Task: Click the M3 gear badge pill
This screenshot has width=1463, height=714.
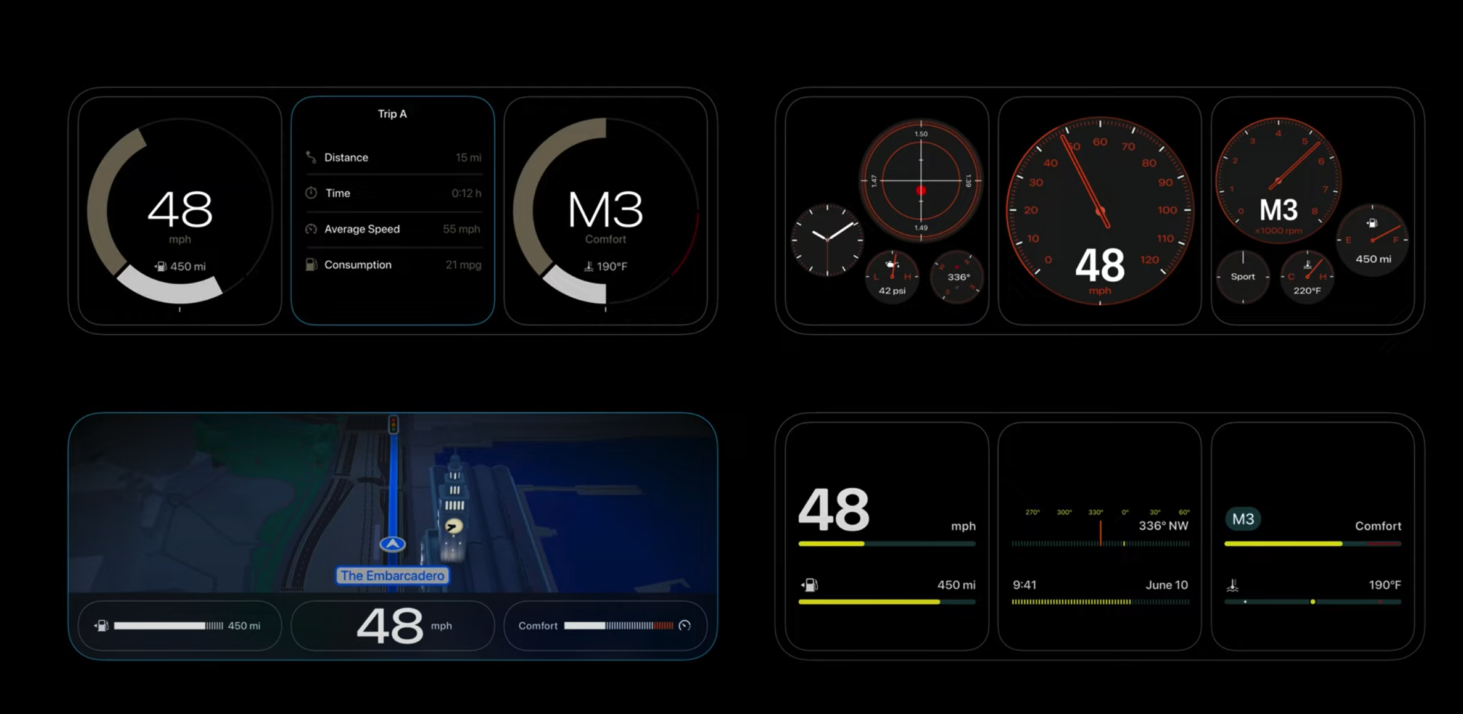Action: pyautogui.click(x=1243, y=519)
